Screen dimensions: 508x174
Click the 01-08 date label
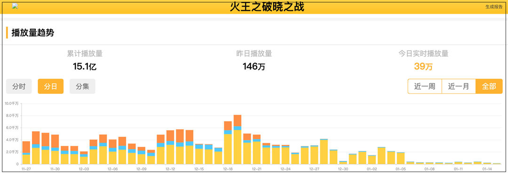point(429,169)
